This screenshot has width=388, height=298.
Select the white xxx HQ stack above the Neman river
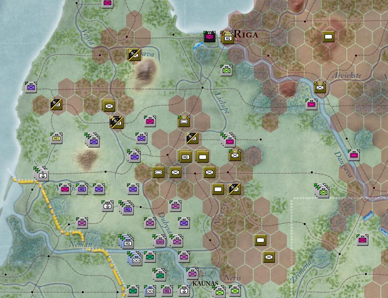tap(126, 242)
